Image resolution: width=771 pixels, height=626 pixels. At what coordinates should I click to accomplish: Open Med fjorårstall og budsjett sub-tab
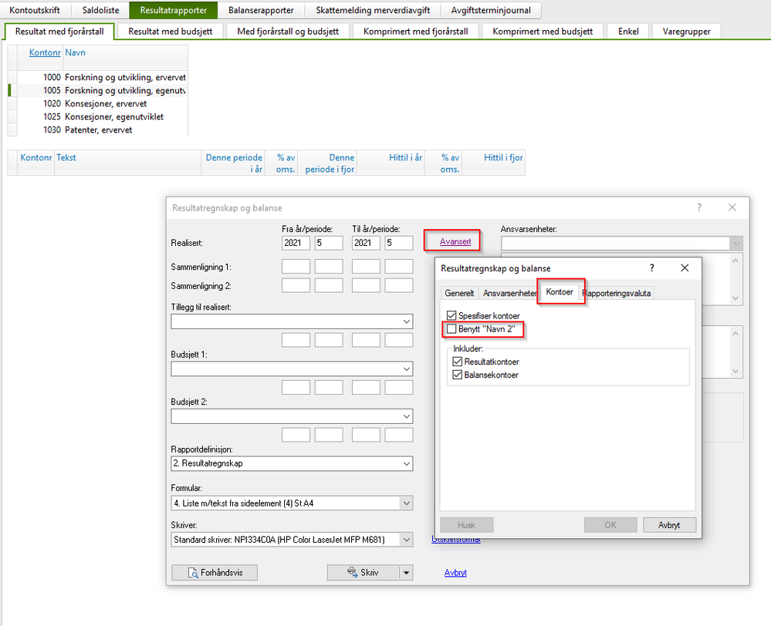[288, 32]
